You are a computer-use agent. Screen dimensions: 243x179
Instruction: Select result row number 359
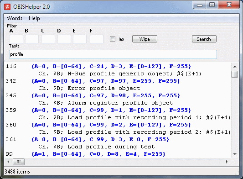[x=11, y=110]
